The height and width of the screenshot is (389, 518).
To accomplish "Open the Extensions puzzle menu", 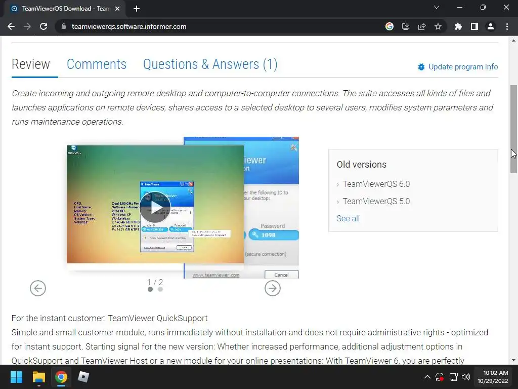I will pos(458,26).
